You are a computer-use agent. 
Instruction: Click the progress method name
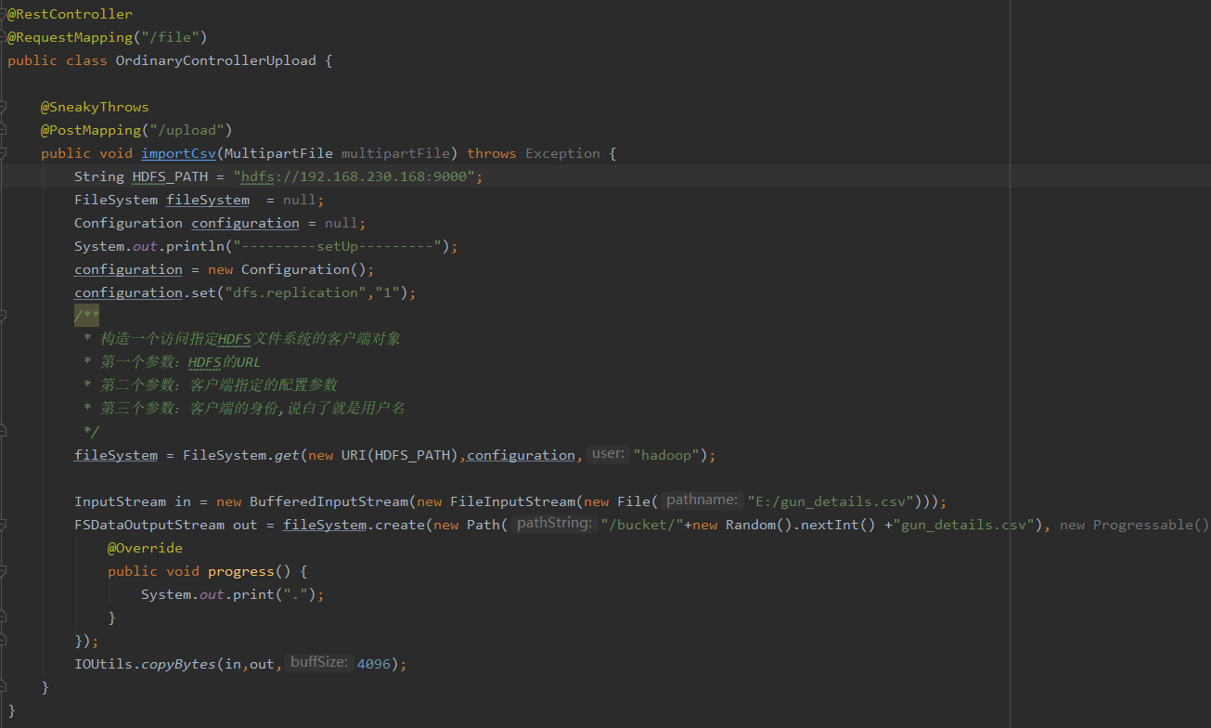241,571
